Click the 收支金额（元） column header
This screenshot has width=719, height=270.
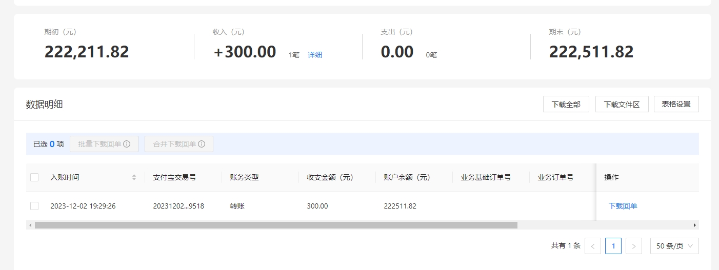(x=330, y=177)
